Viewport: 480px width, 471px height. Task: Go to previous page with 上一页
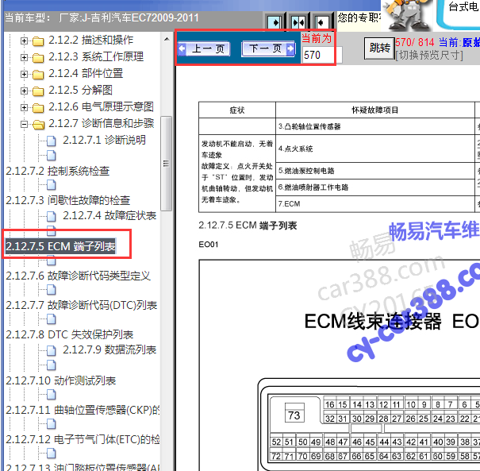click(204, 48)
